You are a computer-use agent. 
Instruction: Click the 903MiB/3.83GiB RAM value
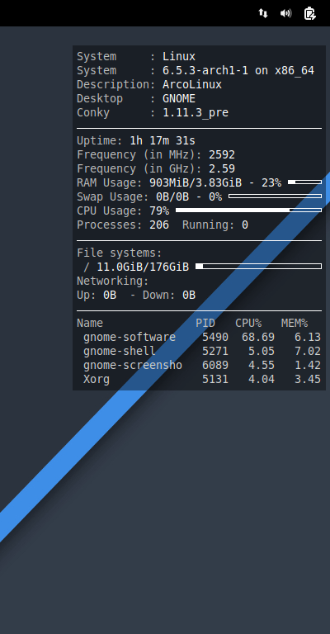(x=196, y=182)
